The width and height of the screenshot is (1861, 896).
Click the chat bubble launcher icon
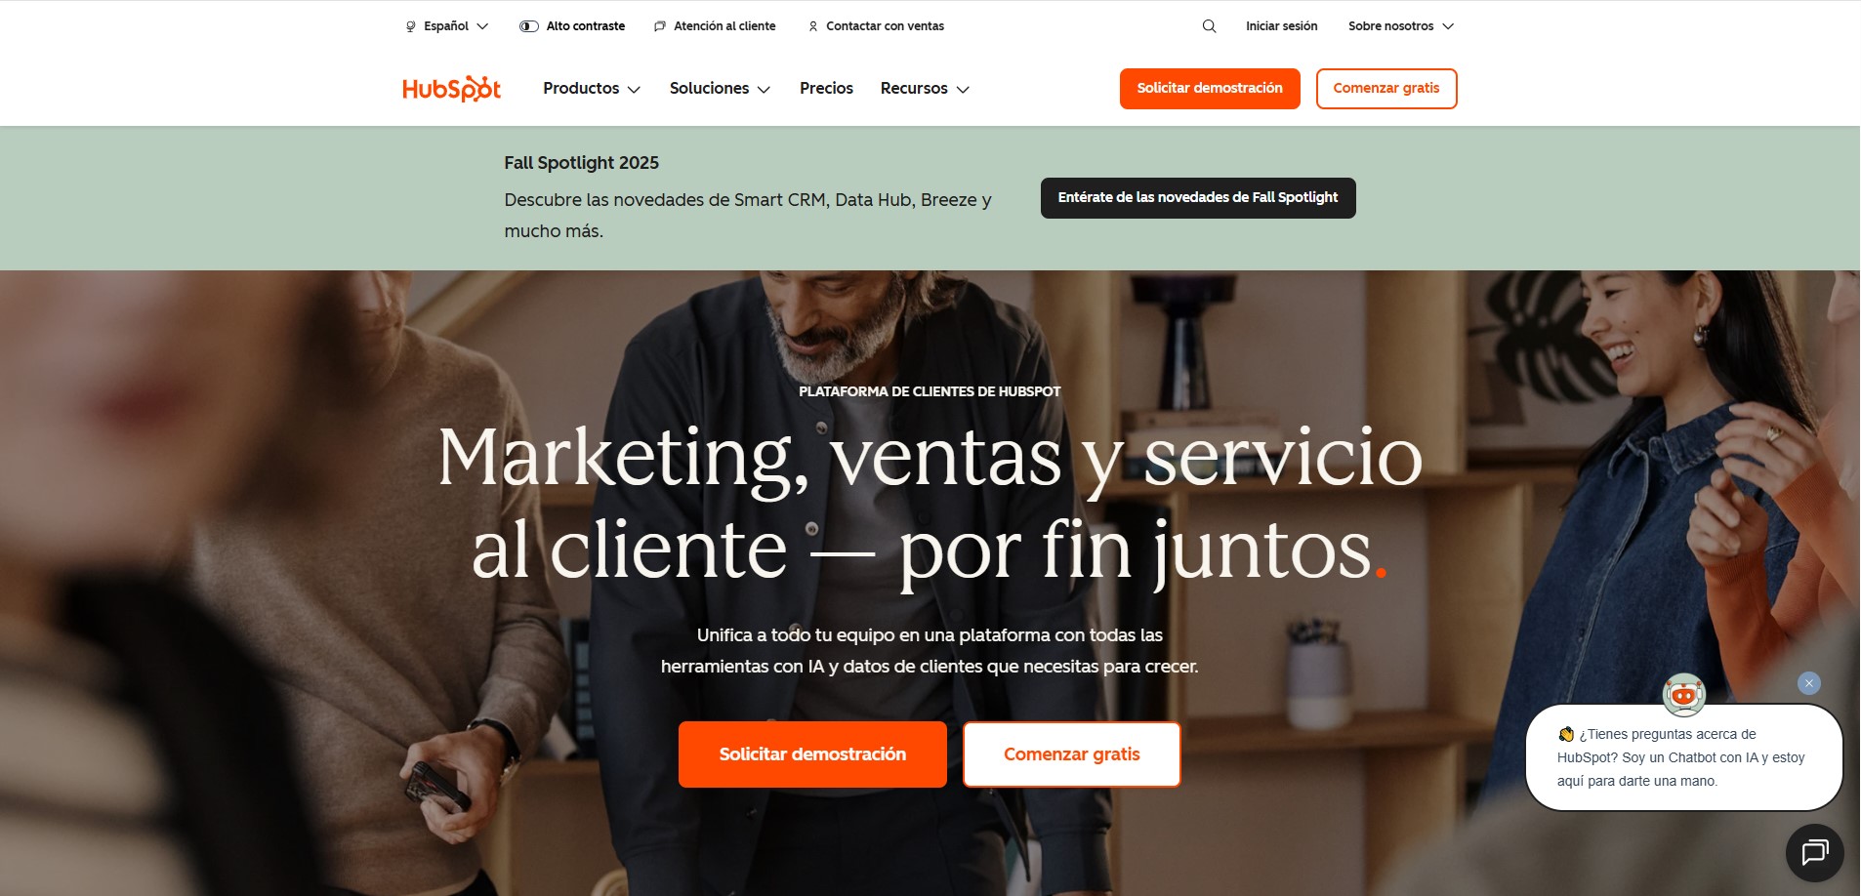click(x=1814, y=853)
